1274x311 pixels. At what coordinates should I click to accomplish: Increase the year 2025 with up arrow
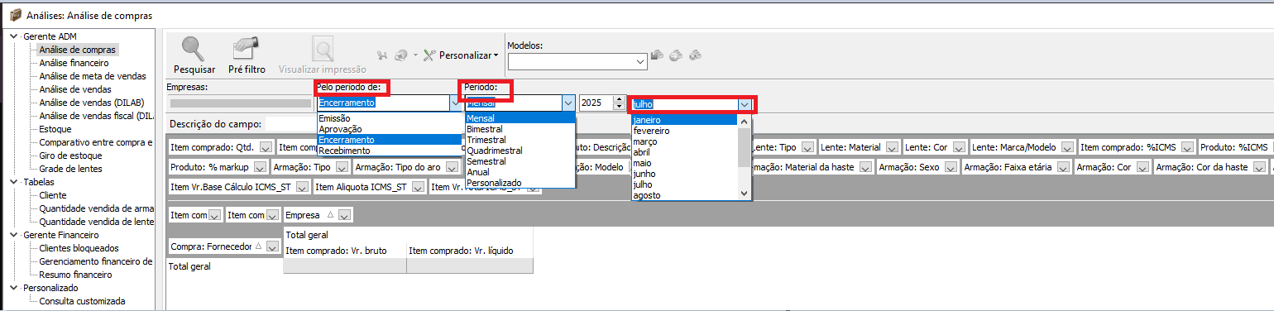[618, 99]
